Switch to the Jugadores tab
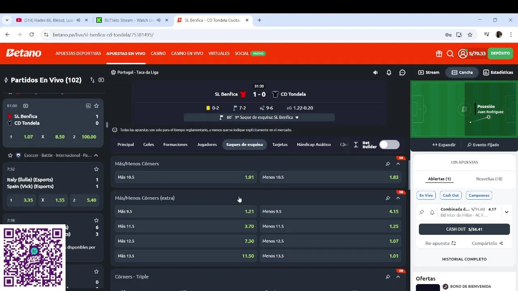 click(207, 145)
